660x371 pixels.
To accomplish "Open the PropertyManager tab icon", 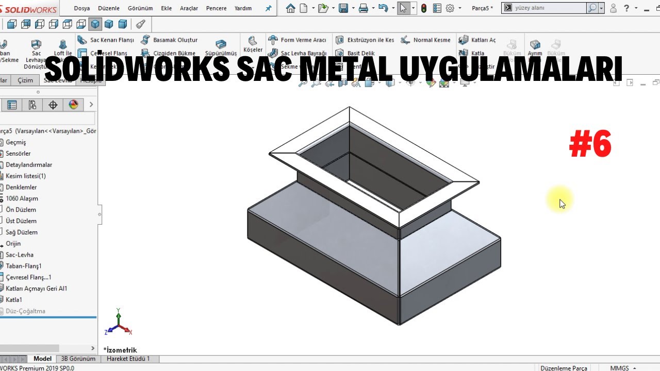I will click(x=12, y=105).
